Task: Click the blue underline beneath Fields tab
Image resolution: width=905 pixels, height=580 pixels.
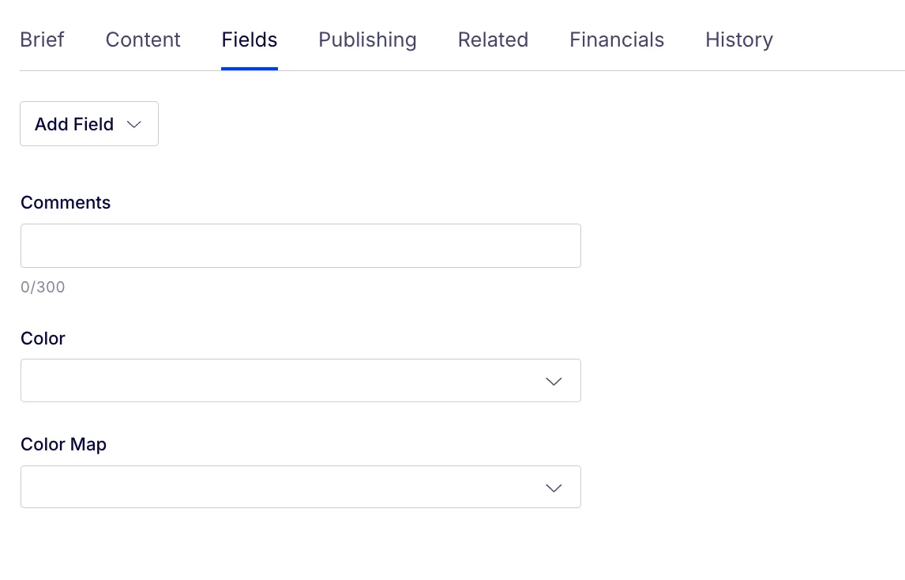Action: click(x=250, y=69)
